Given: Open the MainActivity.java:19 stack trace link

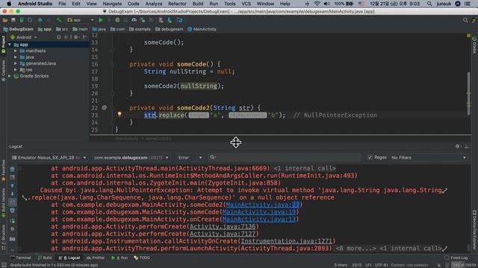Looking at the screenshot, I should point(259,212).
